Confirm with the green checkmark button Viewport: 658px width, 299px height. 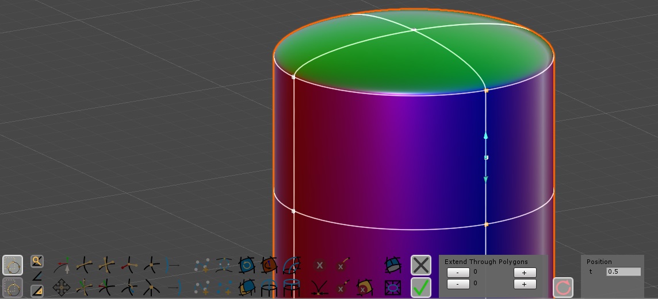[421, 288]
